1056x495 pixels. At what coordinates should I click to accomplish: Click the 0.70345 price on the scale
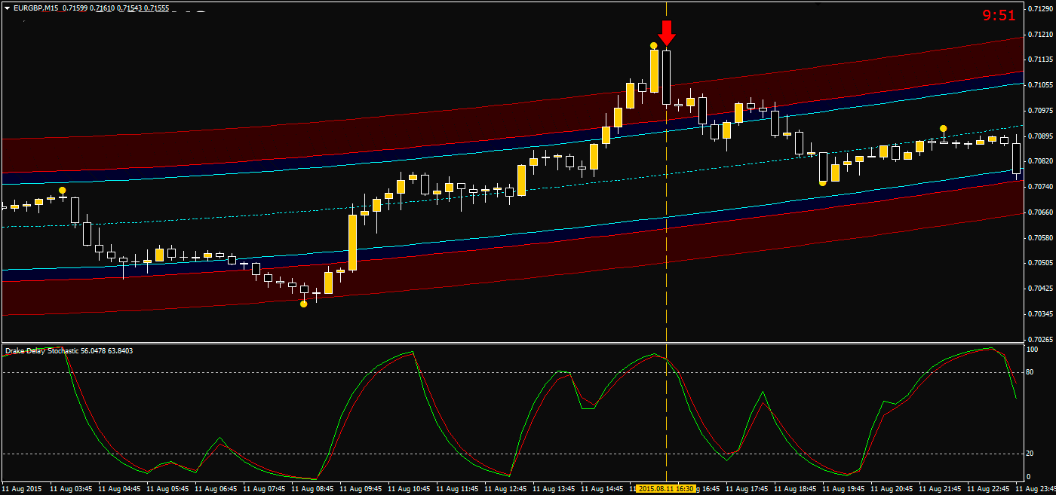click(x=1039, y=313)
